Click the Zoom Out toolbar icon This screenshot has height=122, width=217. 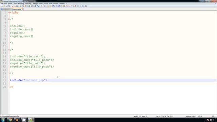click(44, 6)
